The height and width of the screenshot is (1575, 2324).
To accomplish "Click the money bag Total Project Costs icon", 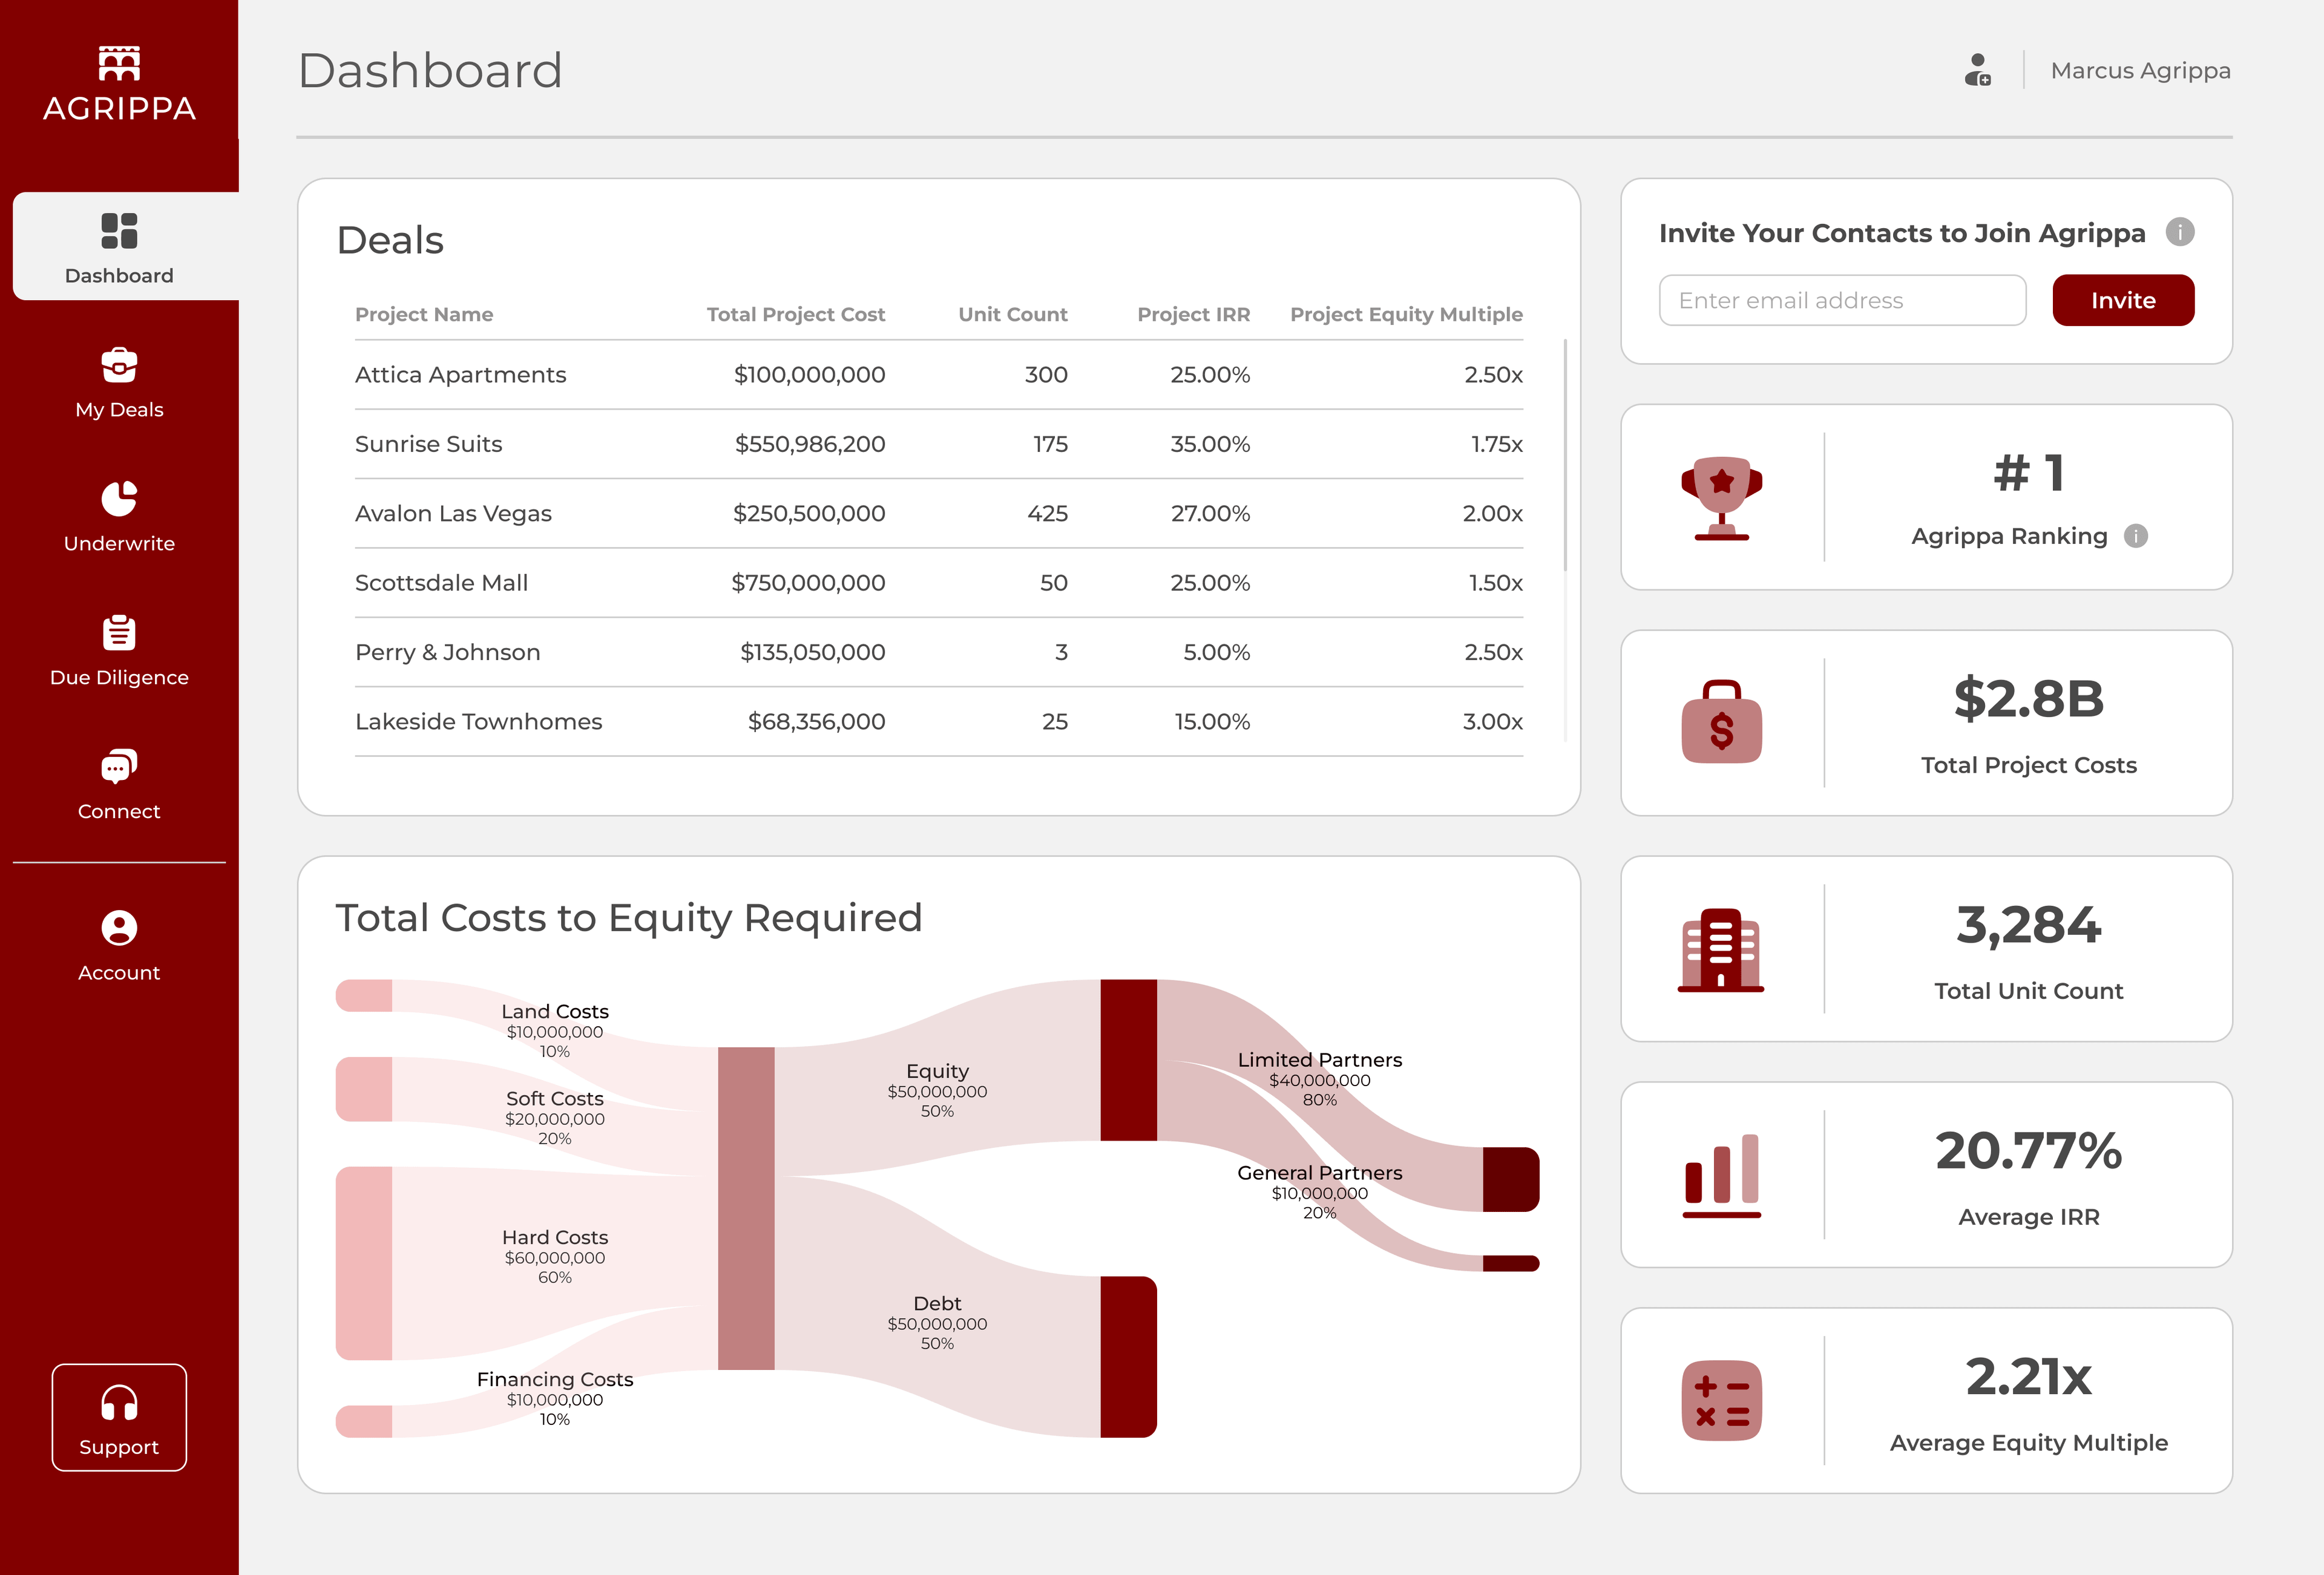I will point(1721,722).
